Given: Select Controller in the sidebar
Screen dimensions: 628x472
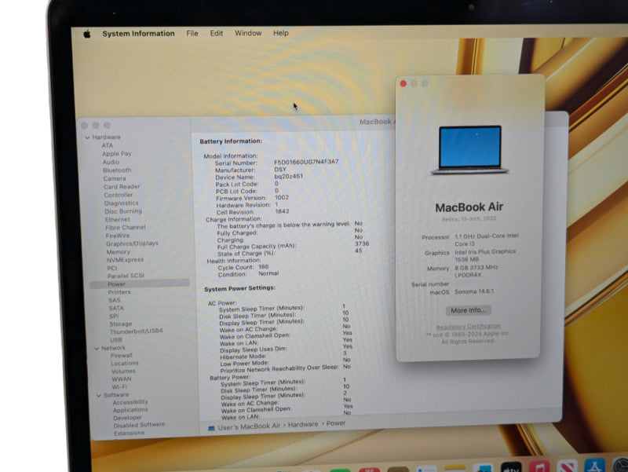Looking at the screenshot, I should coord(119,195).
